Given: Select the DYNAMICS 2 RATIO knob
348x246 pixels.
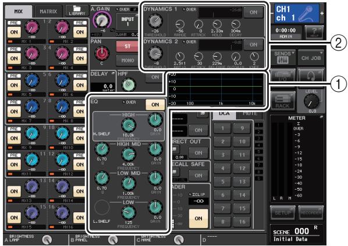Looking at the screenshot, I should coord(180,57).
